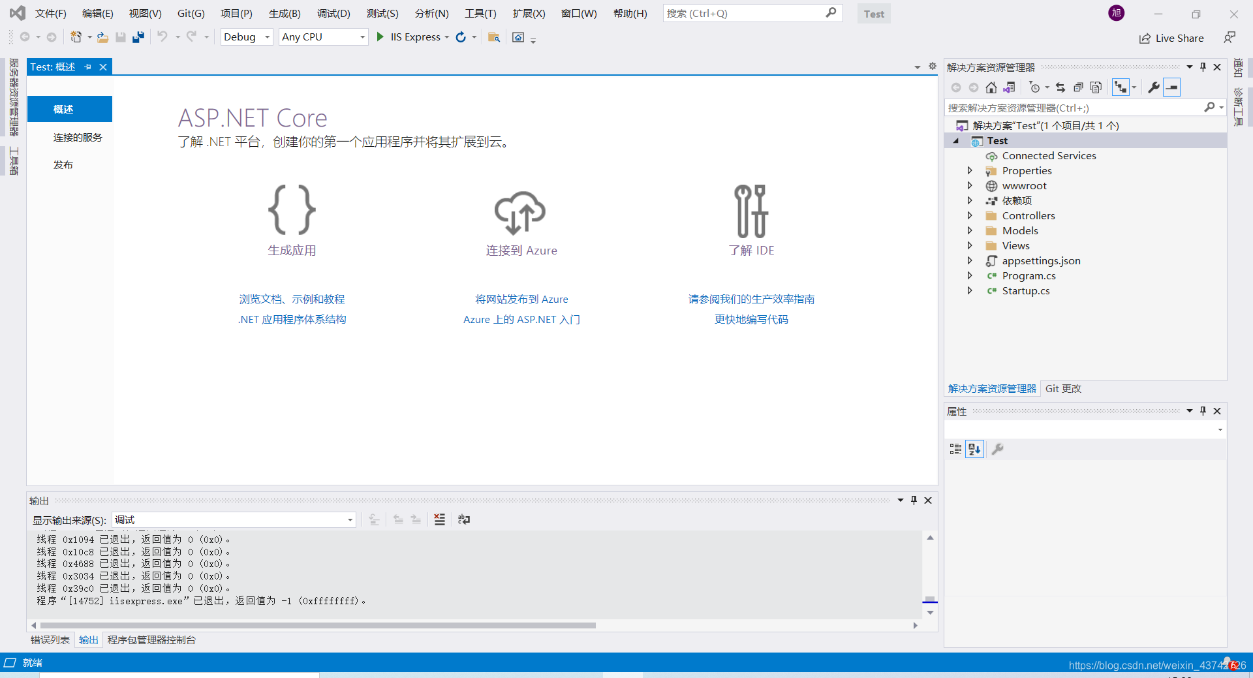
Task: Open IIS Express launch dropdown arrow
Action: pos(447,37)
